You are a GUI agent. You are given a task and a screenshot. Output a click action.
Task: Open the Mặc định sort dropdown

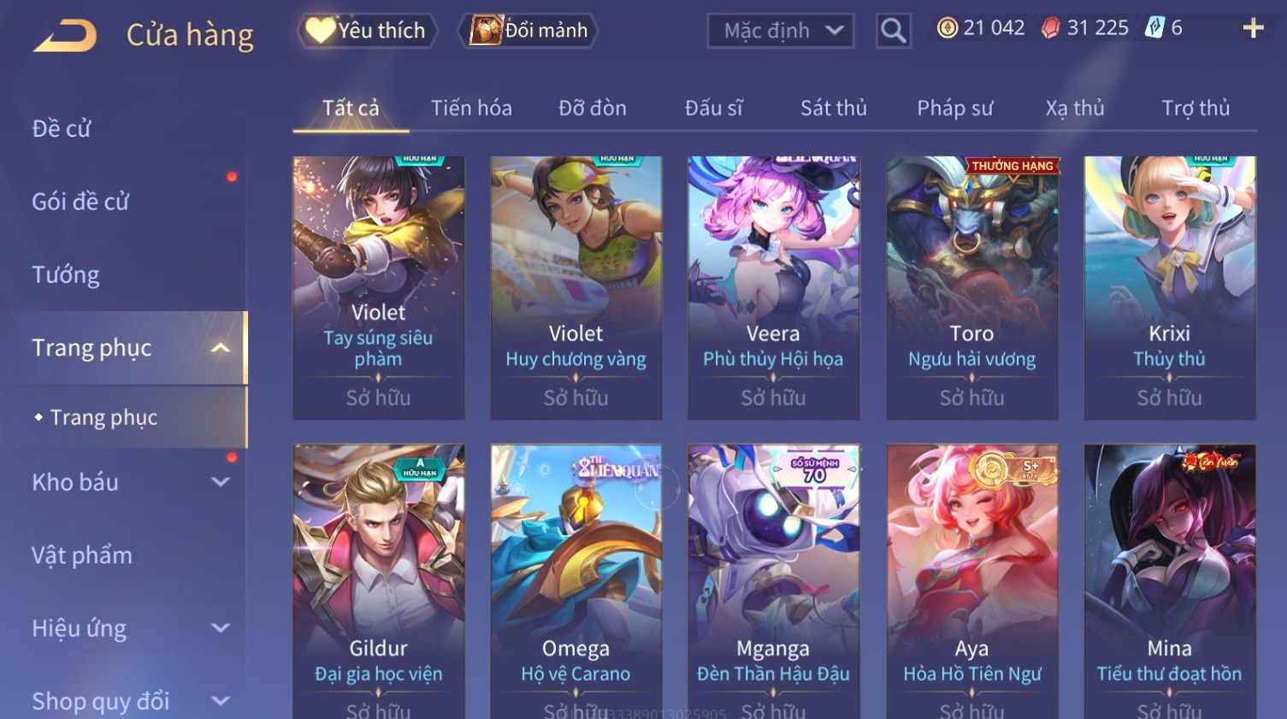point(781,31)
